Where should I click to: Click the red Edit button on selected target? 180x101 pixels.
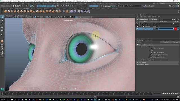(x=175, y=29)
